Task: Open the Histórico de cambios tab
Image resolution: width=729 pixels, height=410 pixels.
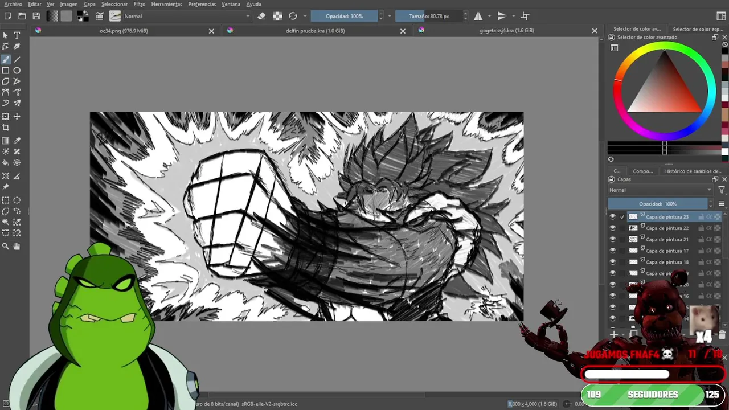Action: tap(693, 171)
